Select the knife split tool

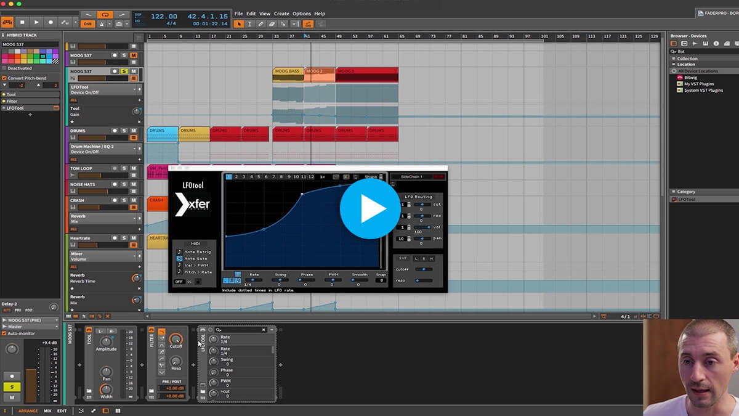(x=283, y=24)
